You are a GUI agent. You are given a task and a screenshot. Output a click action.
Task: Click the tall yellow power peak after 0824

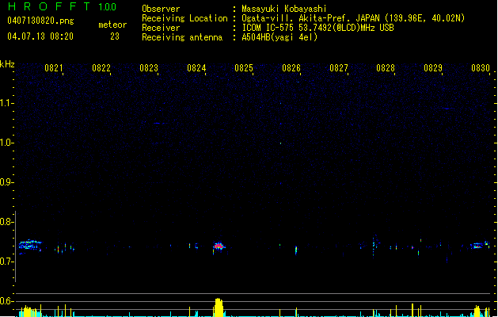coord(219,307)
